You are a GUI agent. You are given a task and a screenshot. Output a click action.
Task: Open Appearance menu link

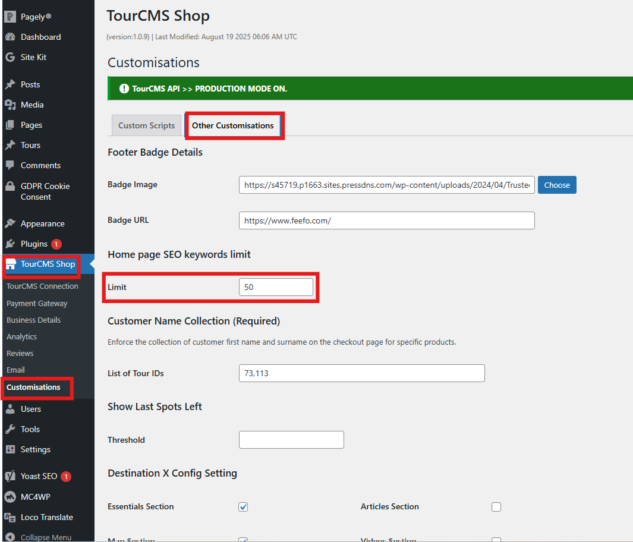[x=42, y=223]
